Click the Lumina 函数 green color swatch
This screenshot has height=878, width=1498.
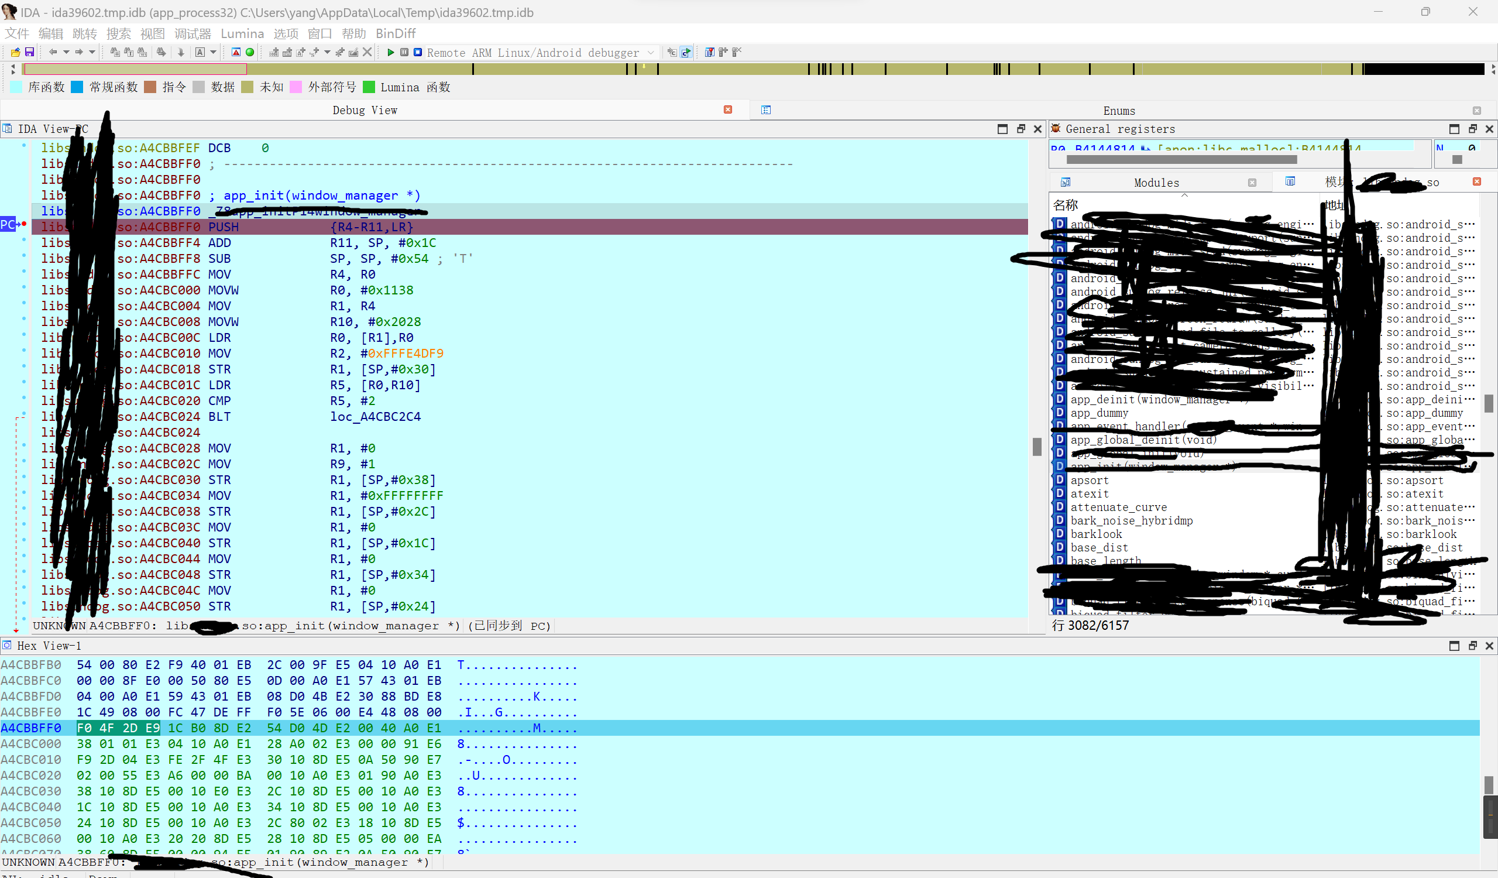(x=369, y=87)
